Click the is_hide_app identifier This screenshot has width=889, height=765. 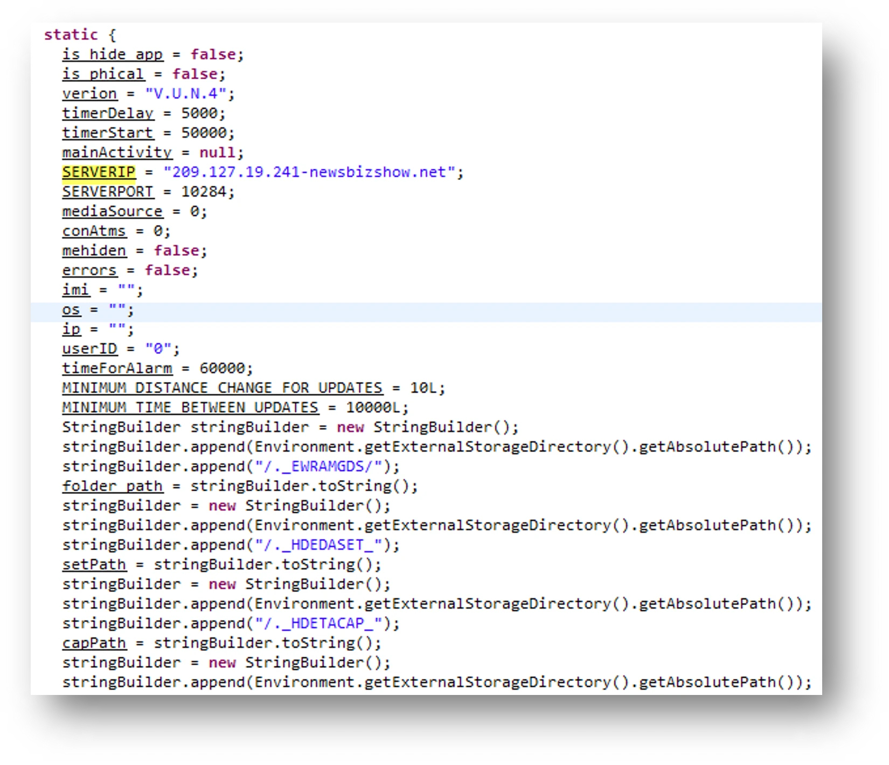point(112,54)
